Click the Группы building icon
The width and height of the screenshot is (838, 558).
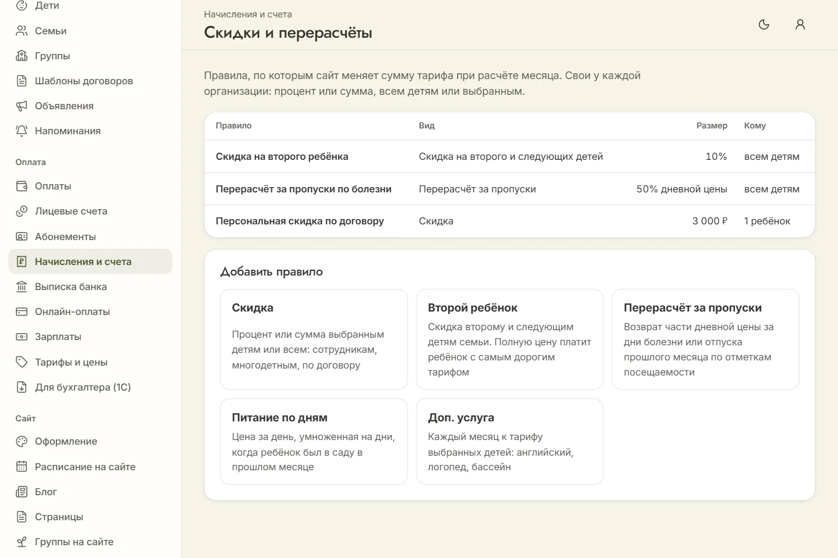22,56
